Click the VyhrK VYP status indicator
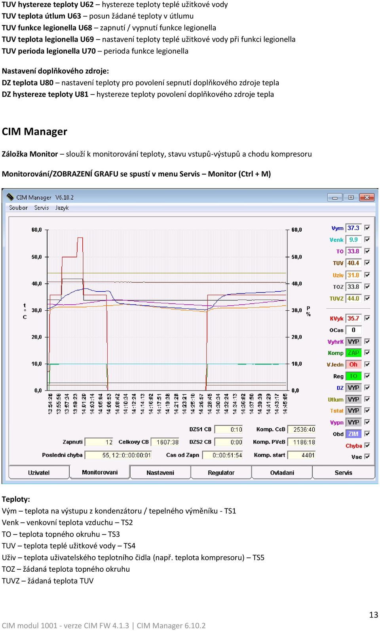 click(353, 342)
